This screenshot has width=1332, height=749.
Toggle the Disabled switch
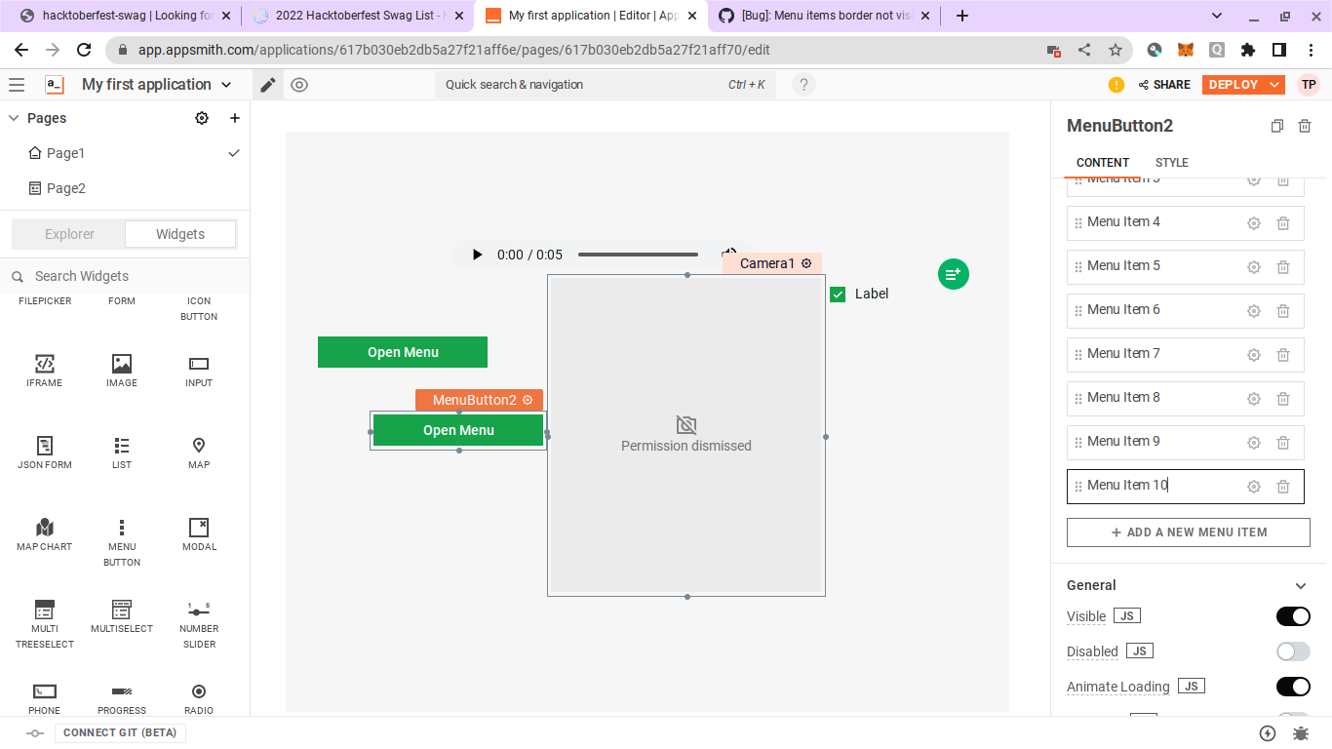pos(1293,651)
